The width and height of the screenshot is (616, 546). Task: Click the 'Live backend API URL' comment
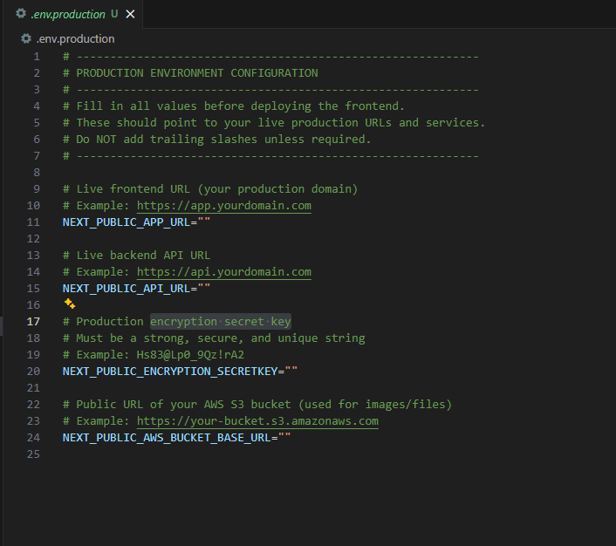point(137,256)
